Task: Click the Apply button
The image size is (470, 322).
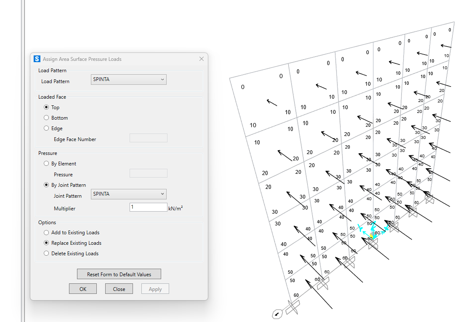Action: pyautogui.click(x=155, y=289)
